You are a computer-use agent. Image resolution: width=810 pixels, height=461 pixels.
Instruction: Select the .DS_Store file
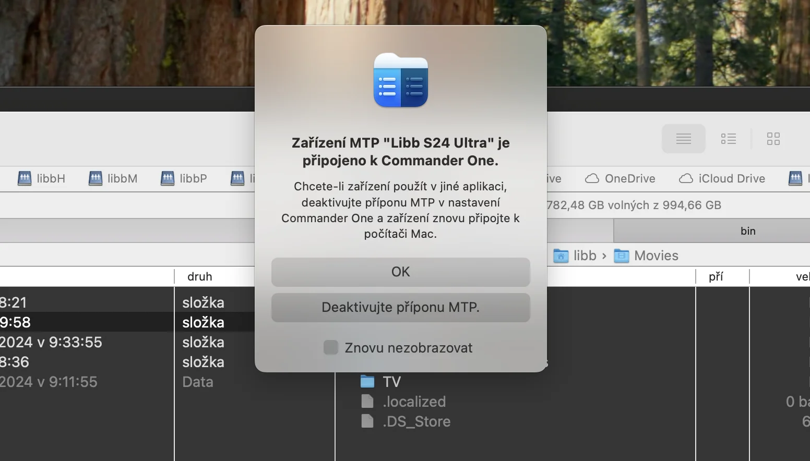click(x=406, y=421)
